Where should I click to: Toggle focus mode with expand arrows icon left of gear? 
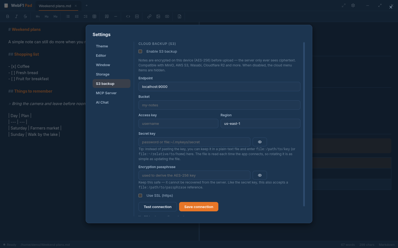(344, 6)
